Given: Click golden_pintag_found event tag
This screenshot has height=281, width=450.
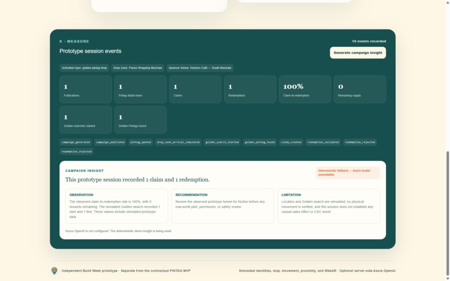Looking at the screenshot, I should pyautogui.click(x=260, y=142).
